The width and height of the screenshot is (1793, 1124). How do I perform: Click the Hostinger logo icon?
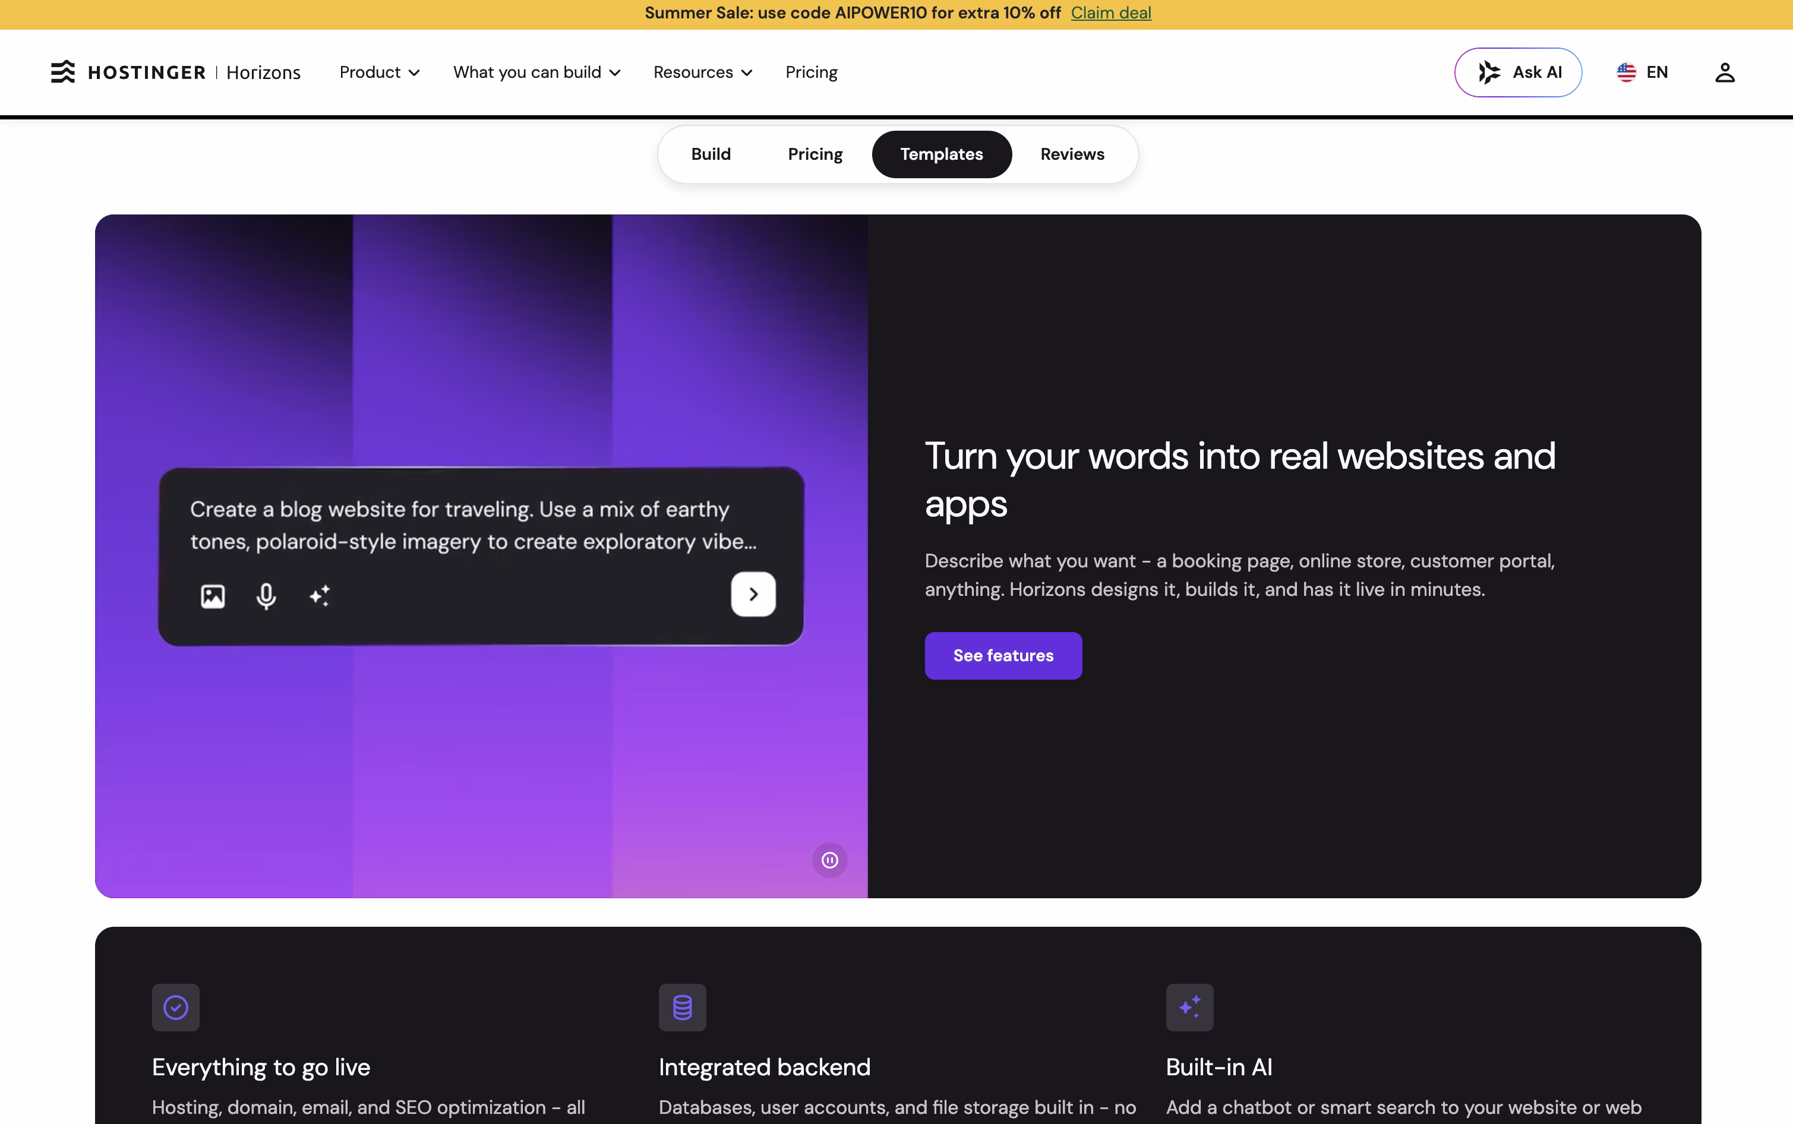[x=63, y=72]
